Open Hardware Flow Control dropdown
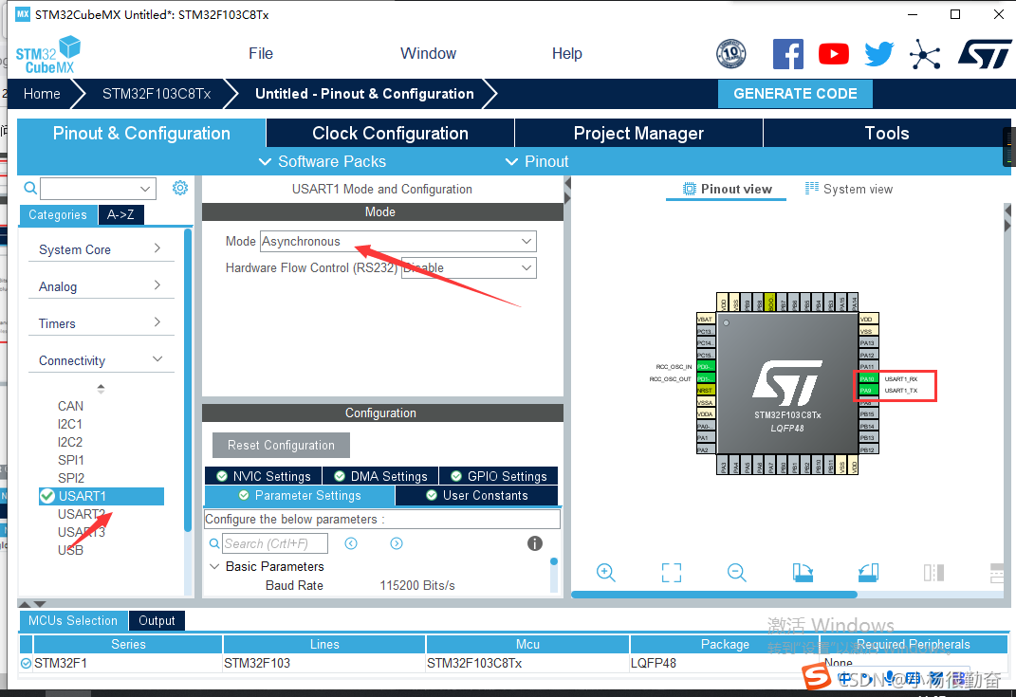Screen dimensions: 1016x697 (x=470, y=268)
